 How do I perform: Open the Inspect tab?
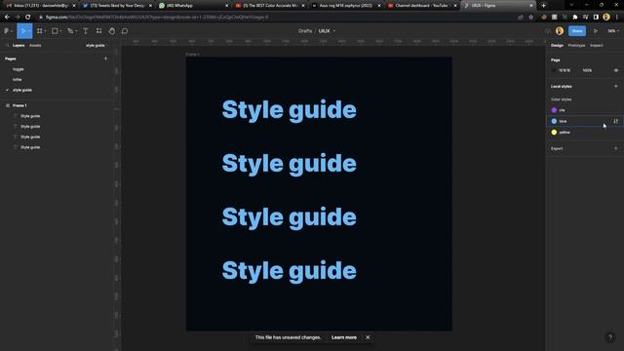(x=596, y=46)
